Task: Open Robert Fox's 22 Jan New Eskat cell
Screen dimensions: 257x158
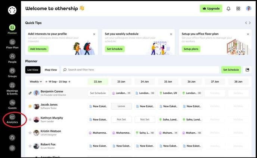Action: [98, 146]
